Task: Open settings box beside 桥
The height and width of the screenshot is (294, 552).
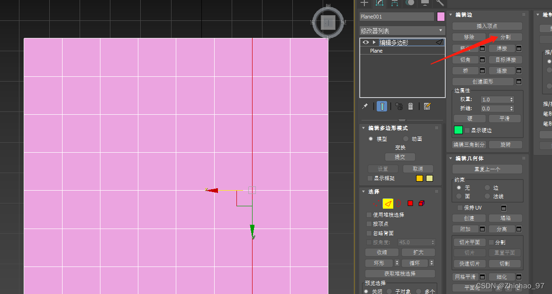Action: point(482,71)
